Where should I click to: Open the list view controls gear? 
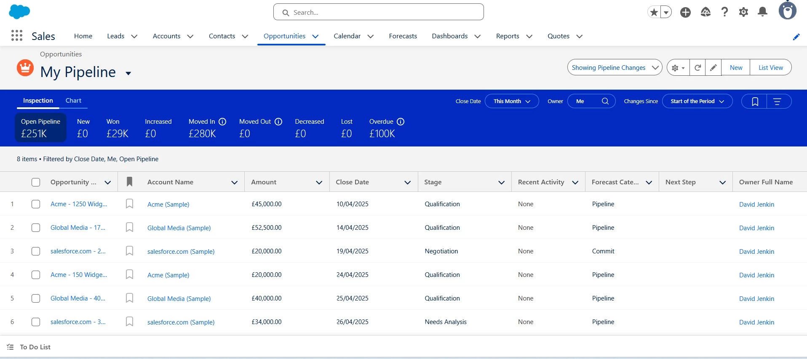(x=678, y=67)
